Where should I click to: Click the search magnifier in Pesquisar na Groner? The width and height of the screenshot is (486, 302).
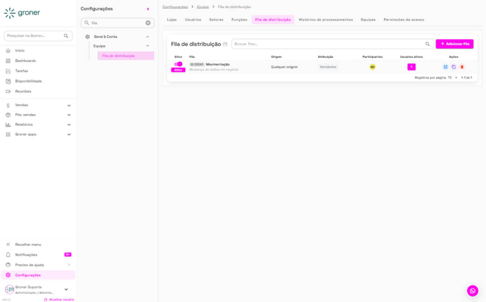coord(66,36)
